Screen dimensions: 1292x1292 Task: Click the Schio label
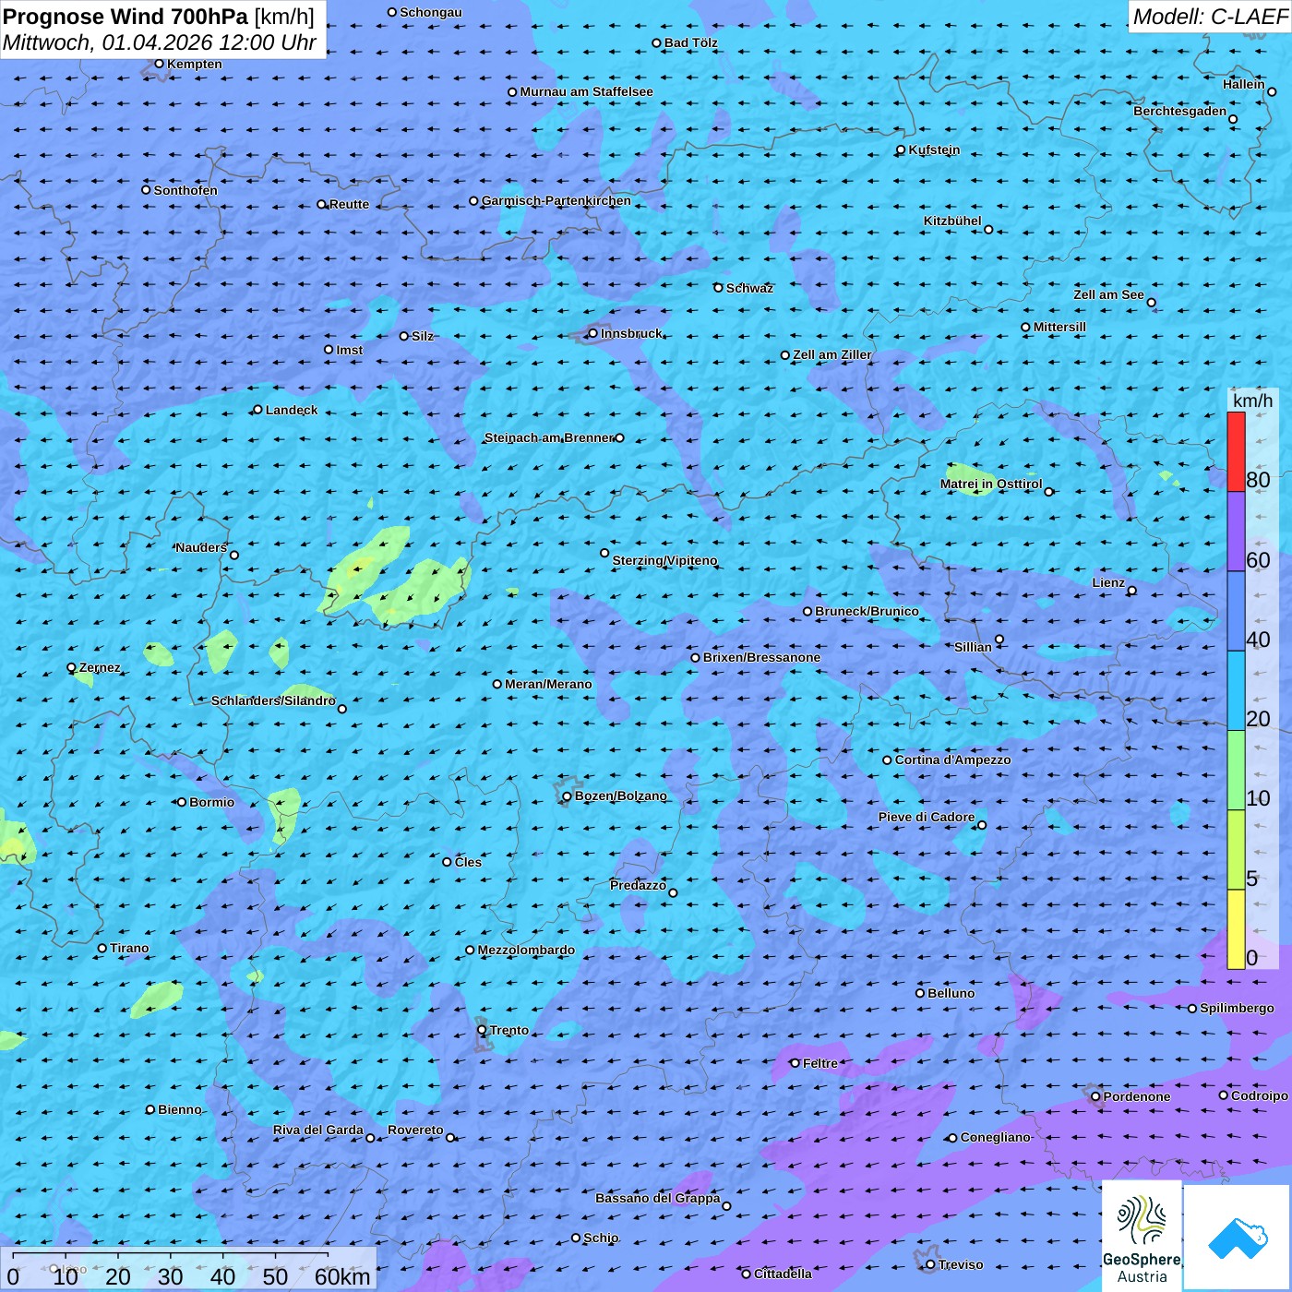point(601,1238)
